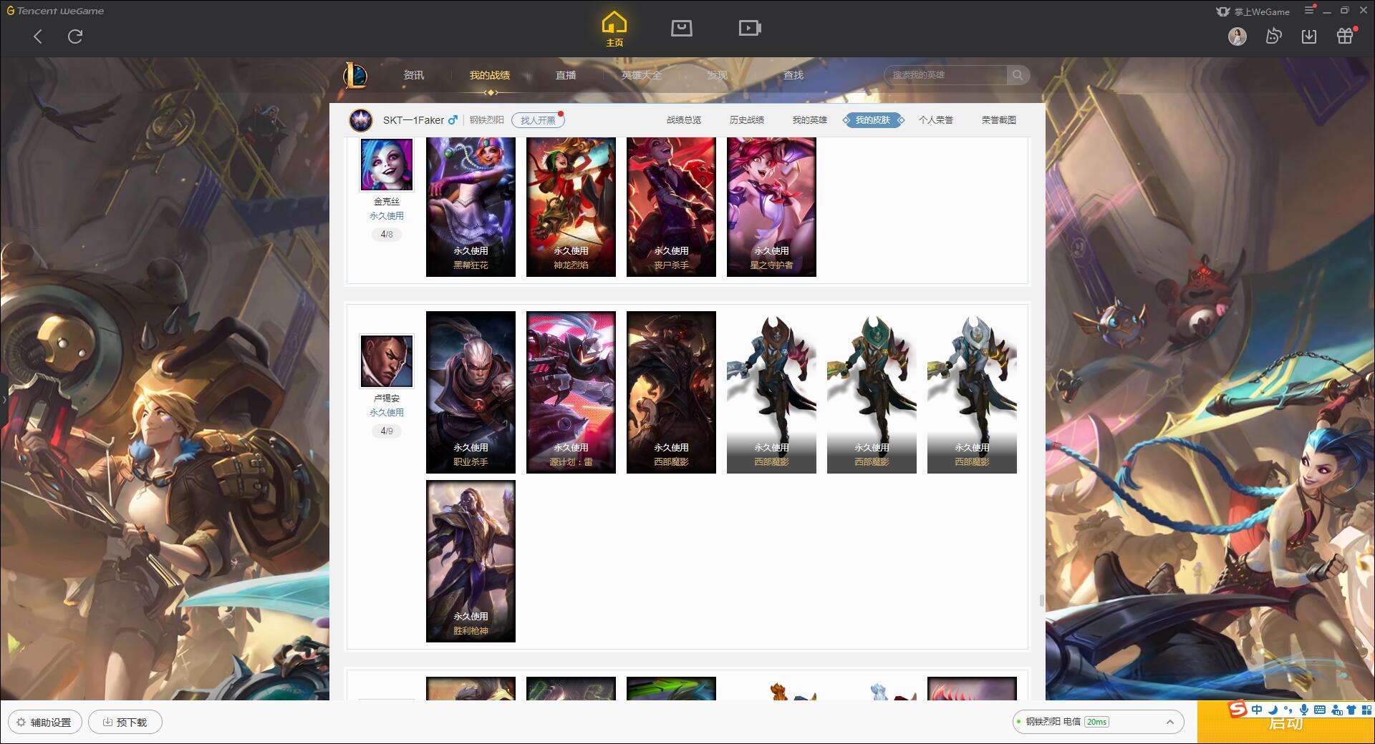Click the 找人开黑 button
The height and width of the screenshot is (744, 1375).
538,120
